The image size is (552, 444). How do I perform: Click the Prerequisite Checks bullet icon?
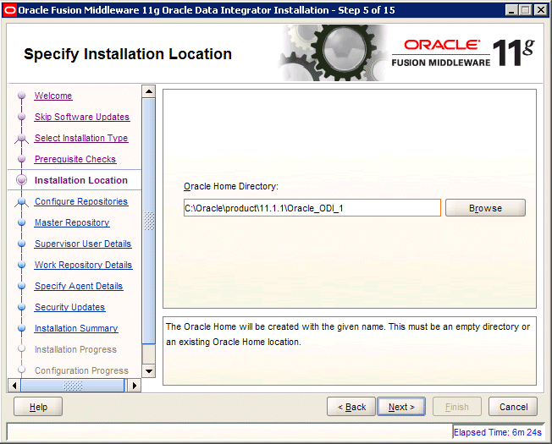(21, 159)
